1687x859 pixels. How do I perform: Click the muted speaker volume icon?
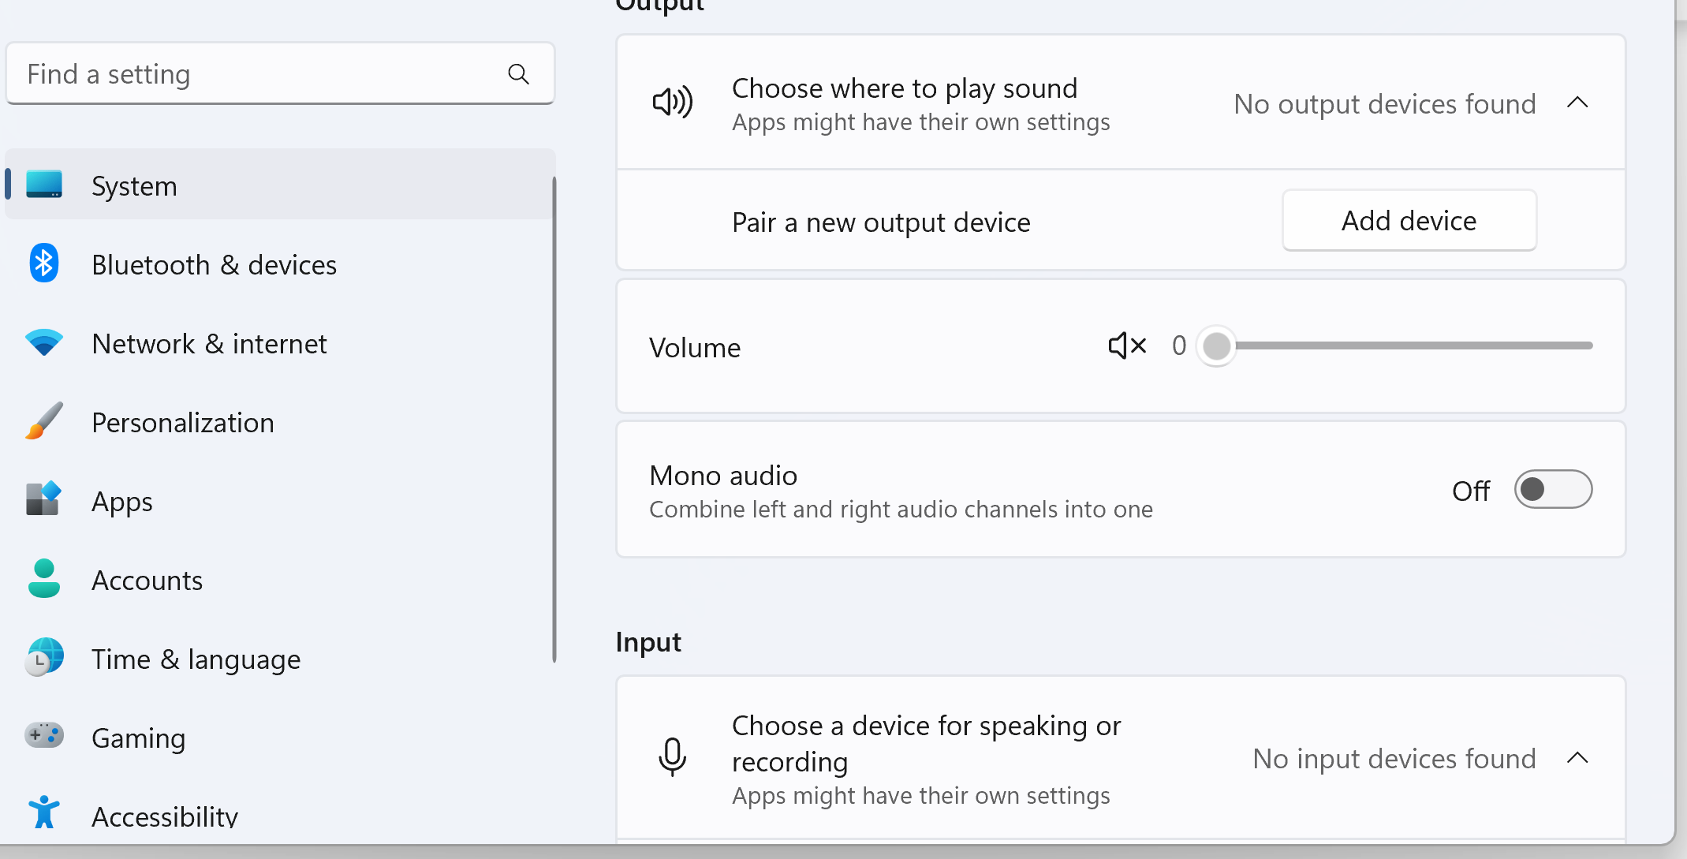coord(1126,345)
